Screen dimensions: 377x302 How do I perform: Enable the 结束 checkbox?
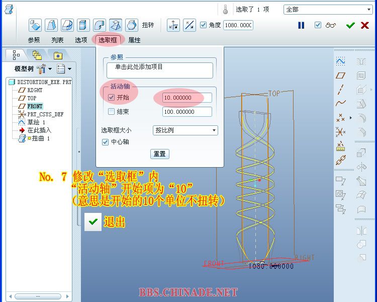[111, 112]
